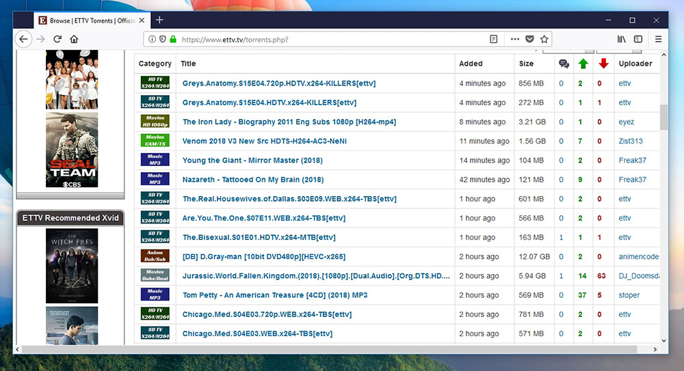
Task: Open a new browser tab
Action: tap(159, 20)
